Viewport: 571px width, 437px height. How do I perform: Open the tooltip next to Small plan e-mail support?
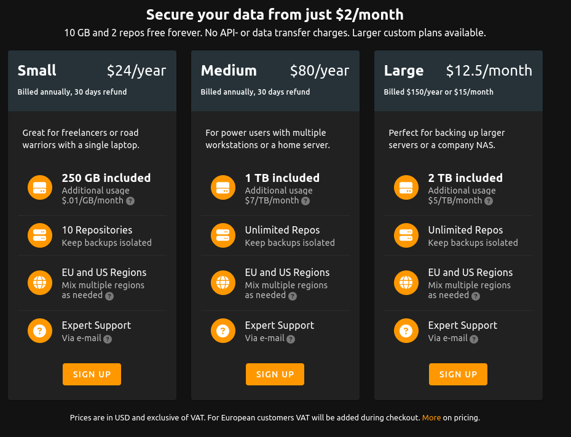click(108, 339)
